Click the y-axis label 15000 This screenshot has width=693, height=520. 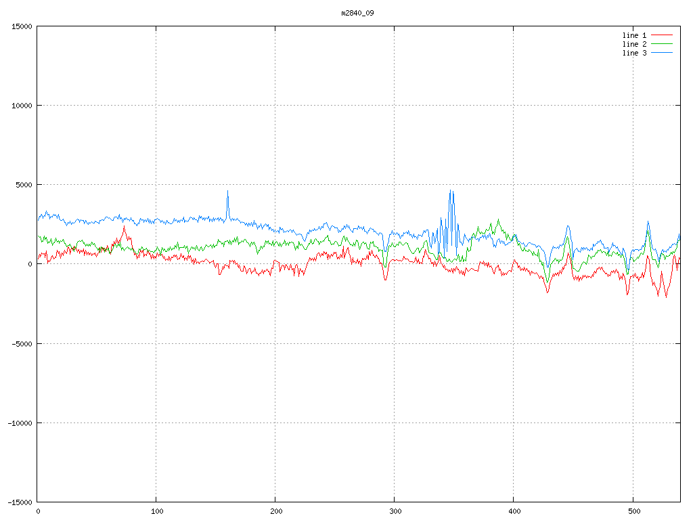(22, 26)
